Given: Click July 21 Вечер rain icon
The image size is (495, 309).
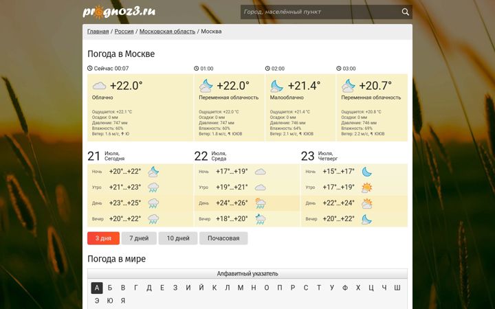Looking at the screenshot, I should point(153,219).
